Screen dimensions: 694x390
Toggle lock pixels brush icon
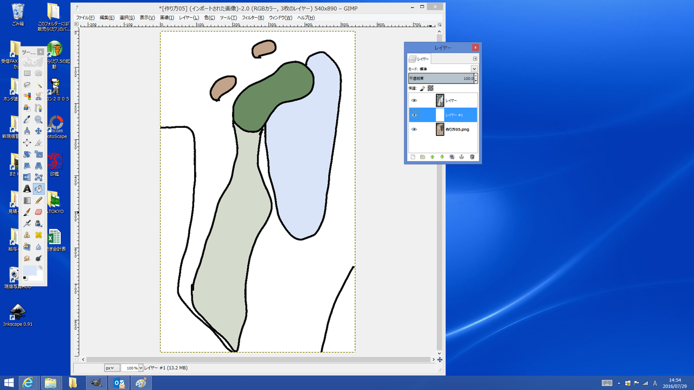click(423, 88)
